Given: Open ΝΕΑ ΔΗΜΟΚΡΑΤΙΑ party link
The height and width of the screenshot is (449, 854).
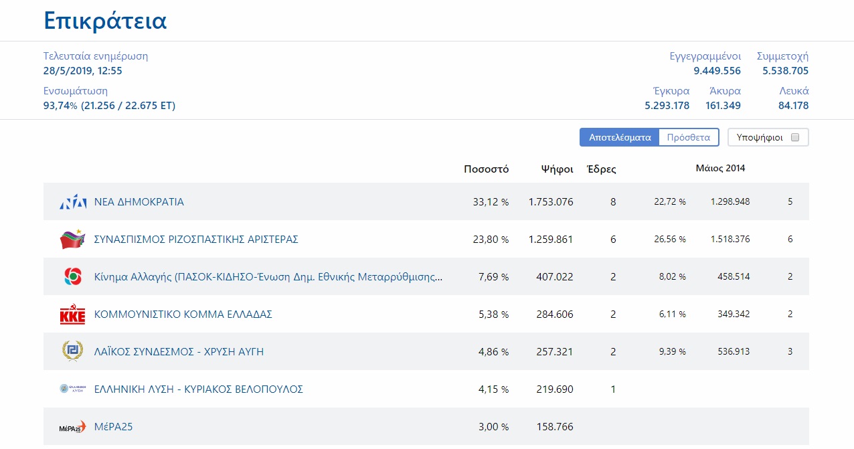Looking at the screenshot, I should point(139,202).
